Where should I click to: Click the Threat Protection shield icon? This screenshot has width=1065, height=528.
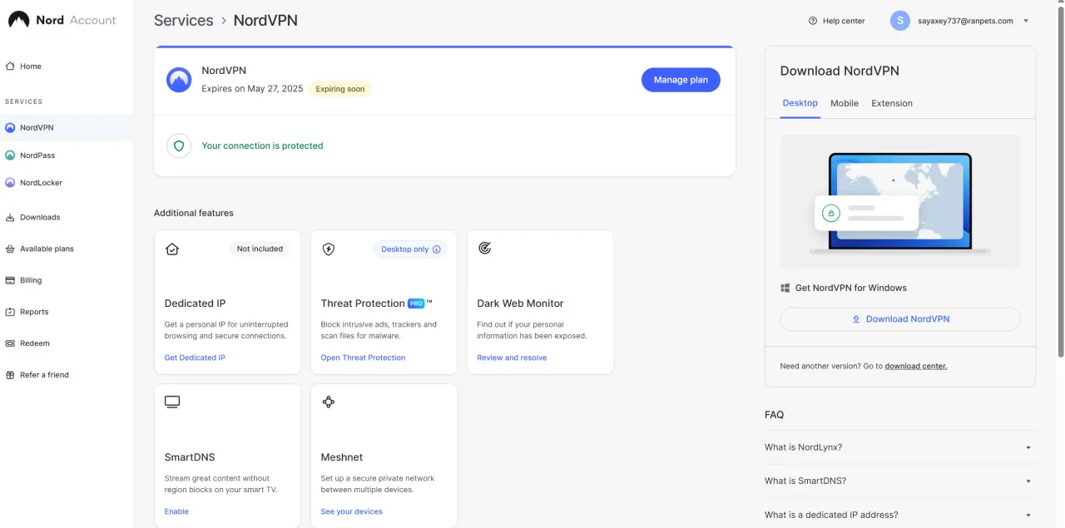pos(329,249)
